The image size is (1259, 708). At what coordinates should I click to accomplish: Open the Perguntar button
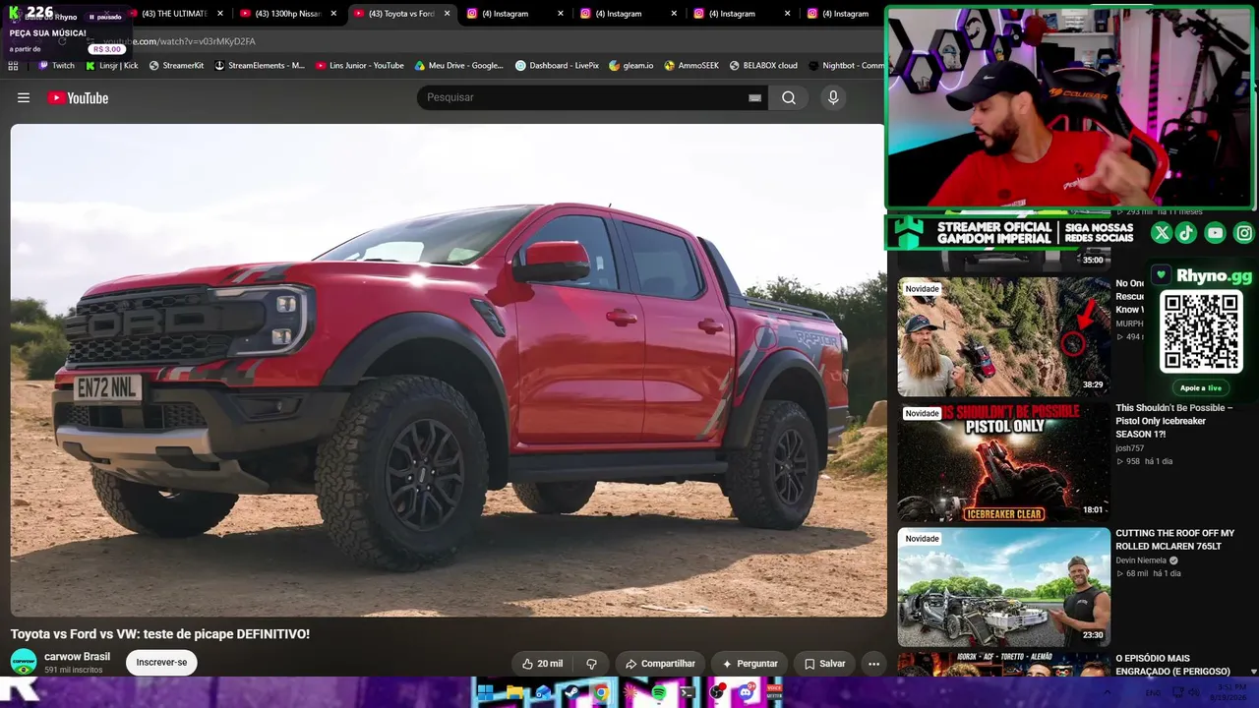(749, 664)
